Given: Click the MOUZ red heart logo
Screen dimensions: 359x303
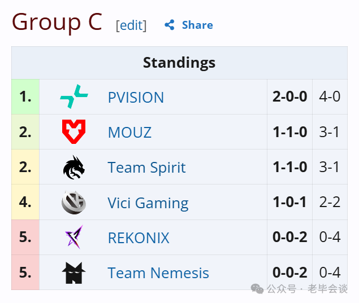Looking at the screenshot, I should tap(73, 131).
